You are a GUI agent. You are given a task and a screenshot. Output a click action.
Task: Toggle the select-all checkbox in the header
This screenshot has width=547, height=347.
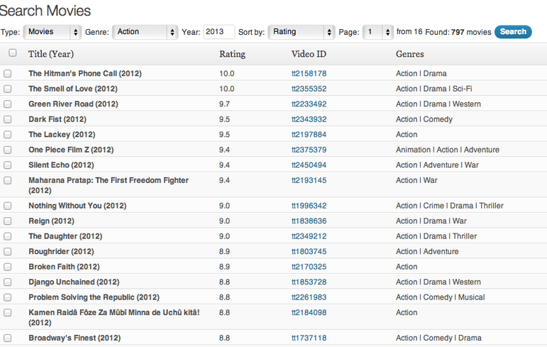pyautogui.click(x=13, y=53)
